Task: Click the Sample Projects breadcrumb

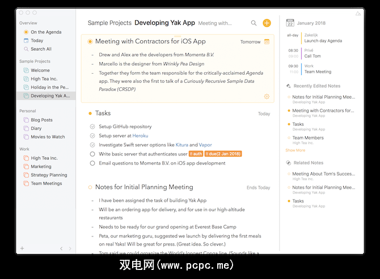Action: [109, 23]
